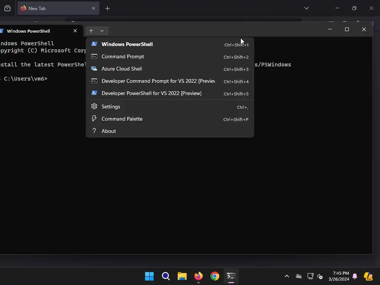Click Ctrl+Shift+P shortcut text
The width and height of the screenshot is (380, 285).
236,119
